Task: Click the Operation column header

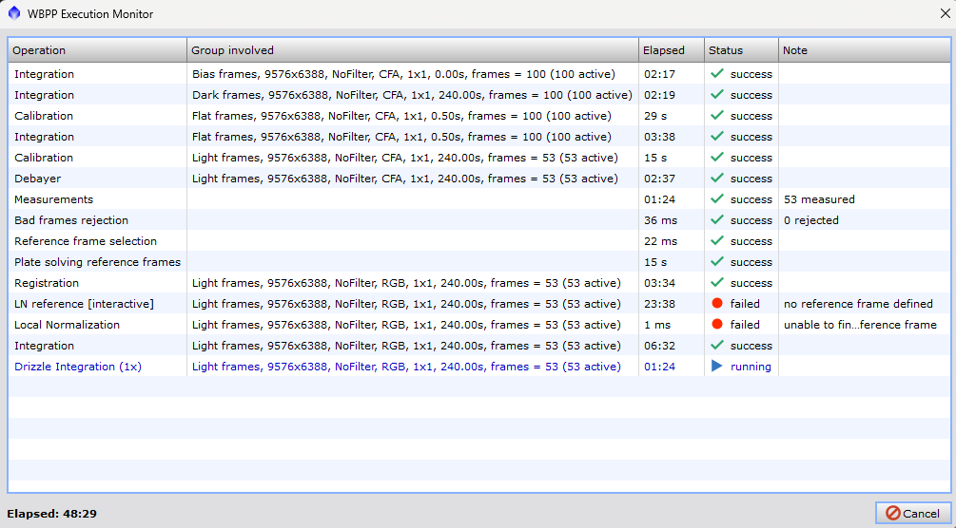Action: tap(98, 50)
